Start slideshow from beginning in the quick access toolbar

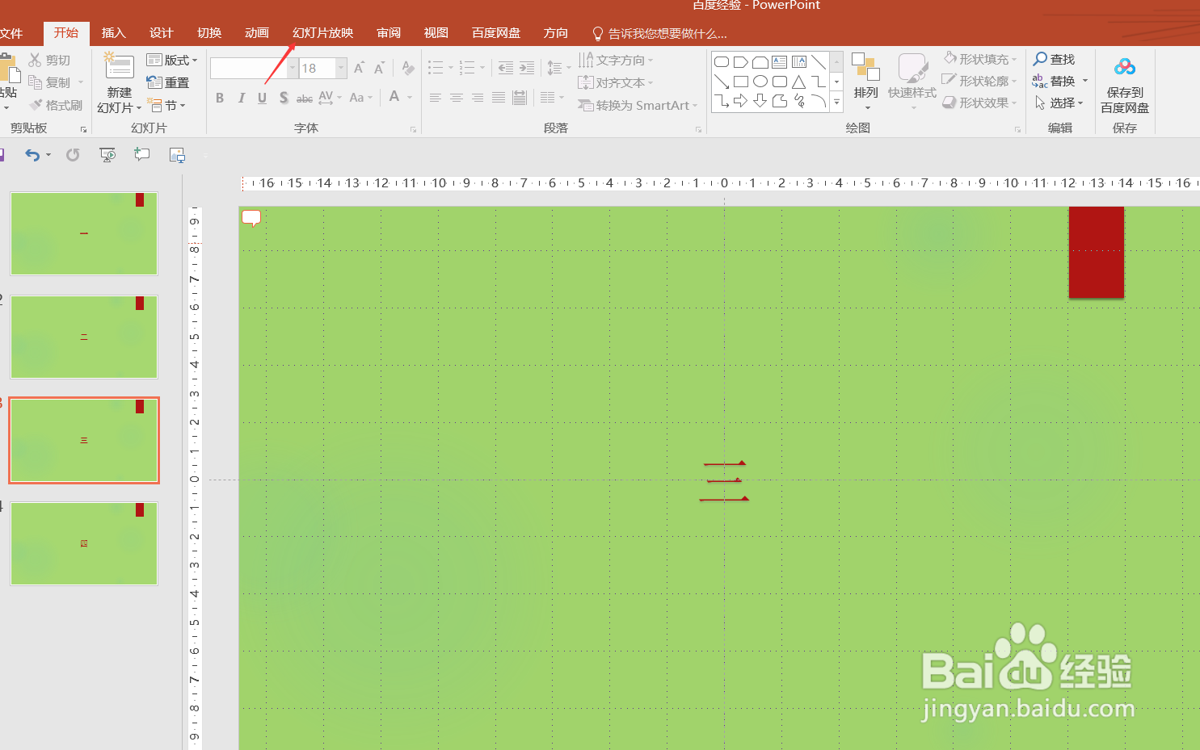pos(107,154)
